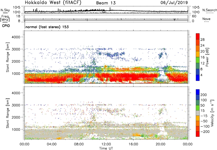The image size is (217, 150).
Task: Click the '-50' Velocity colorbar label
Action: click(x=204, y=121)
